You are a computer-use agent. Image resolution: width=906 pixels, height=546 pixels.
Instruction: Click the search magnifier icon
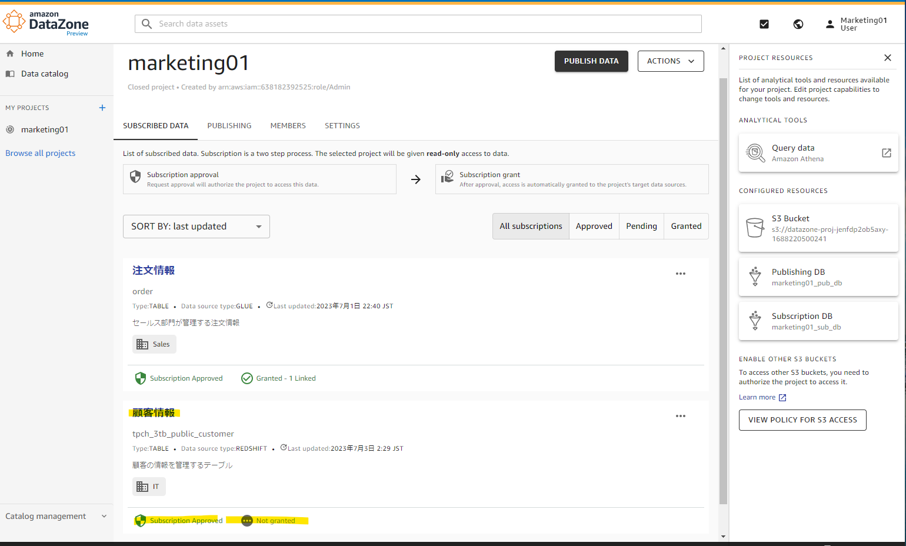point(147,24)
